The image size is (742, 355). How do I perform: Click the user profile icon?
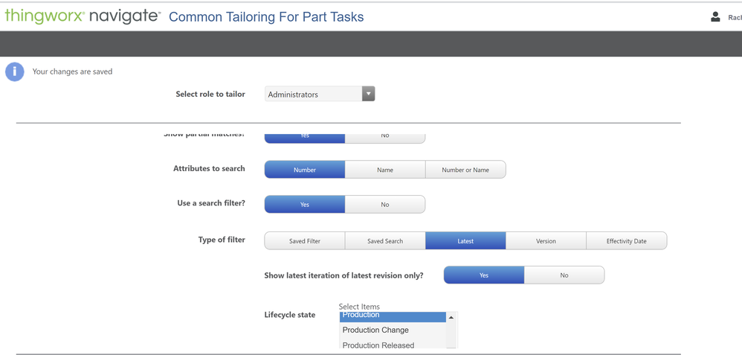715,16
